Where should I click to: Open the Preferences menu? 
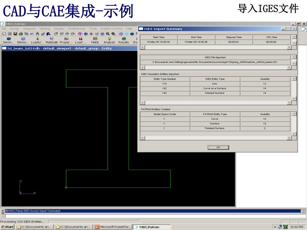click(x=76, y=28)
